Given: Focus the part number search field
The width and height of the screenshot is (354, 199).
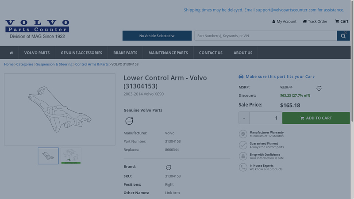Looking at the screenshot, I should point(265,36).
